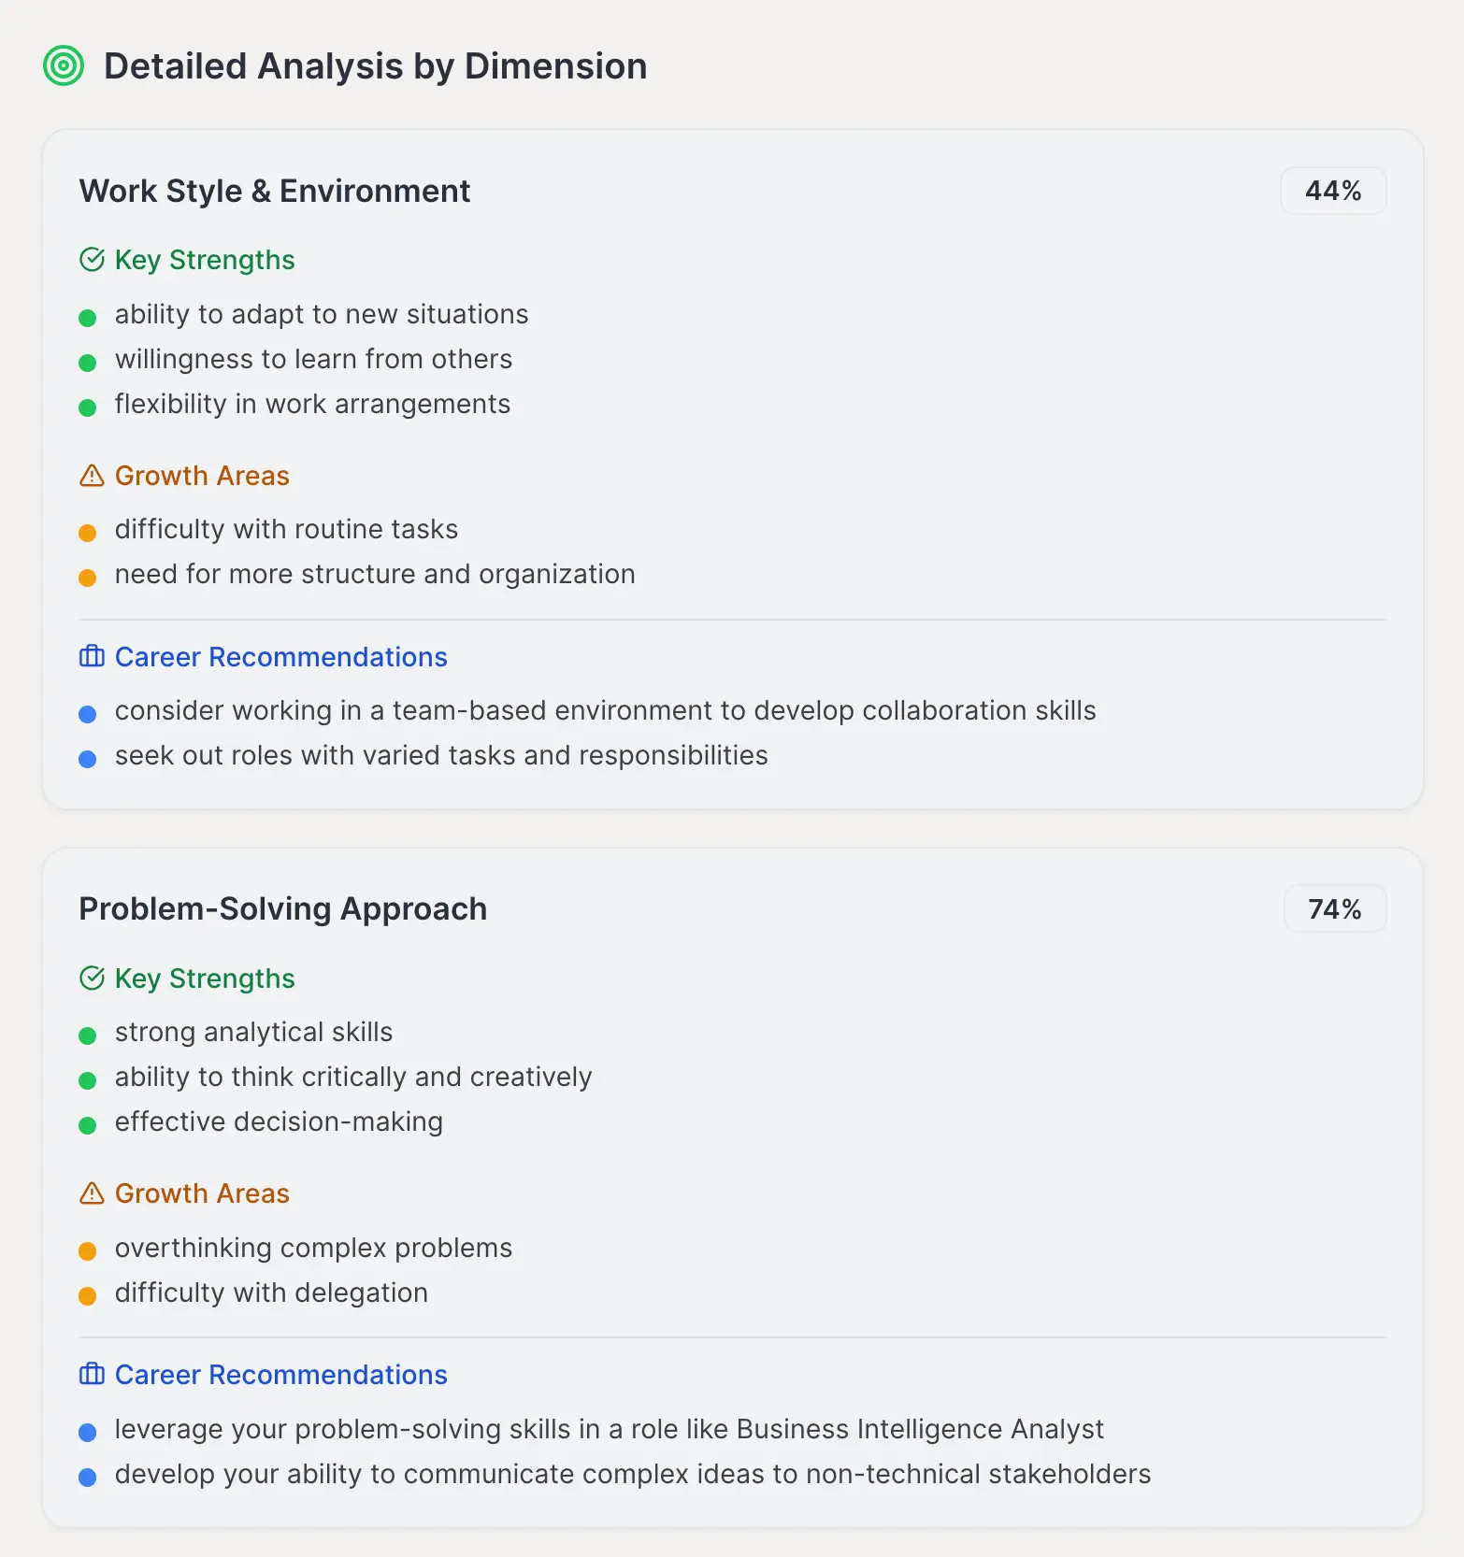This screenshot has width=1464, height=1557.
Task: Click Career Recommendations label under Problem-Solving
Action: [280, 1375]
